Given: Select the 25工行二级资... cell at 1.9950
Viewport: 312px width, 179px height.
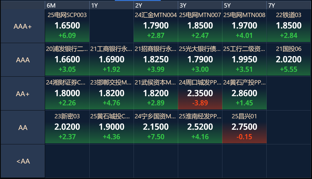Looking at the screenshot, I should pos(244,60).
